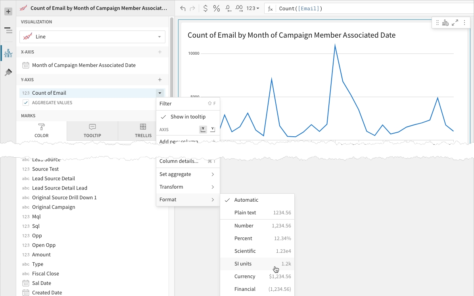Click the undo arrow in toolbar
This screenshot has width=474, height=296.
pos(183,8)
